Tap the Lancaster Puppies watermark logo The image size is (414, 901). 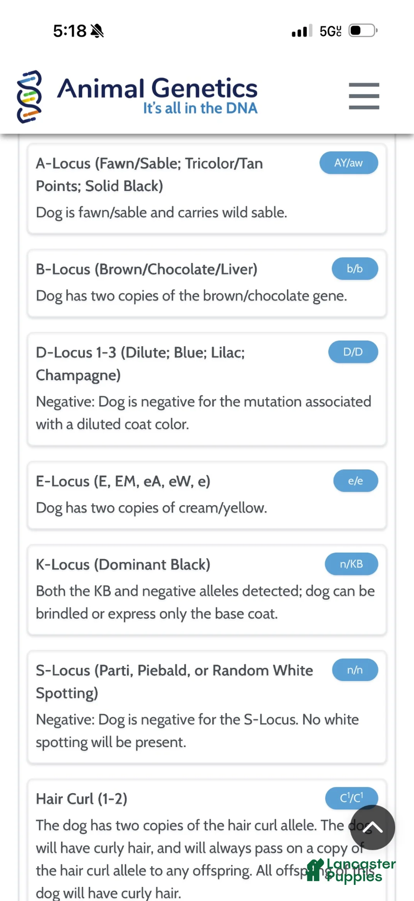click(351, 870)
